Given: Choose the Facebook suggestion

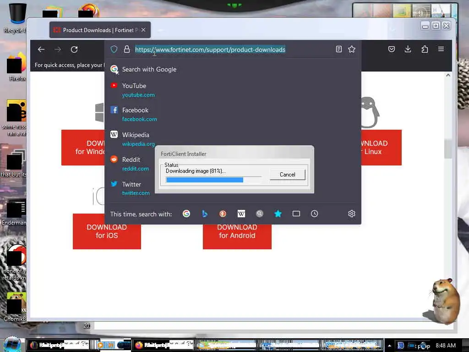Looking at the screenshot, I should pos(233,114).
